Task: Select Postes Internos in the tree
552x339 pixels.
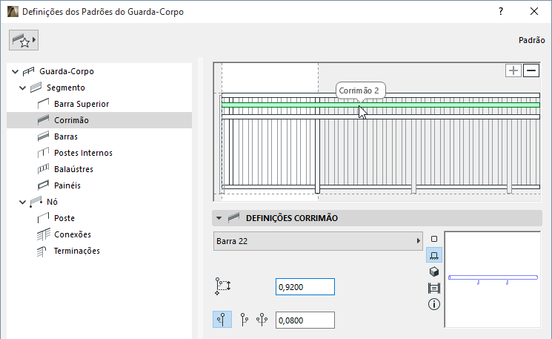Action: [x=83, y=153]
